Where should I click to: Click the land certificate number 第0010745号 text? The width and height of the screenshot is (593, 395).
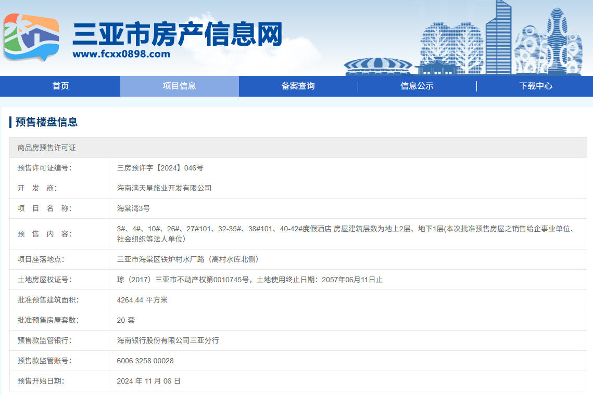[x=225, y=280]
